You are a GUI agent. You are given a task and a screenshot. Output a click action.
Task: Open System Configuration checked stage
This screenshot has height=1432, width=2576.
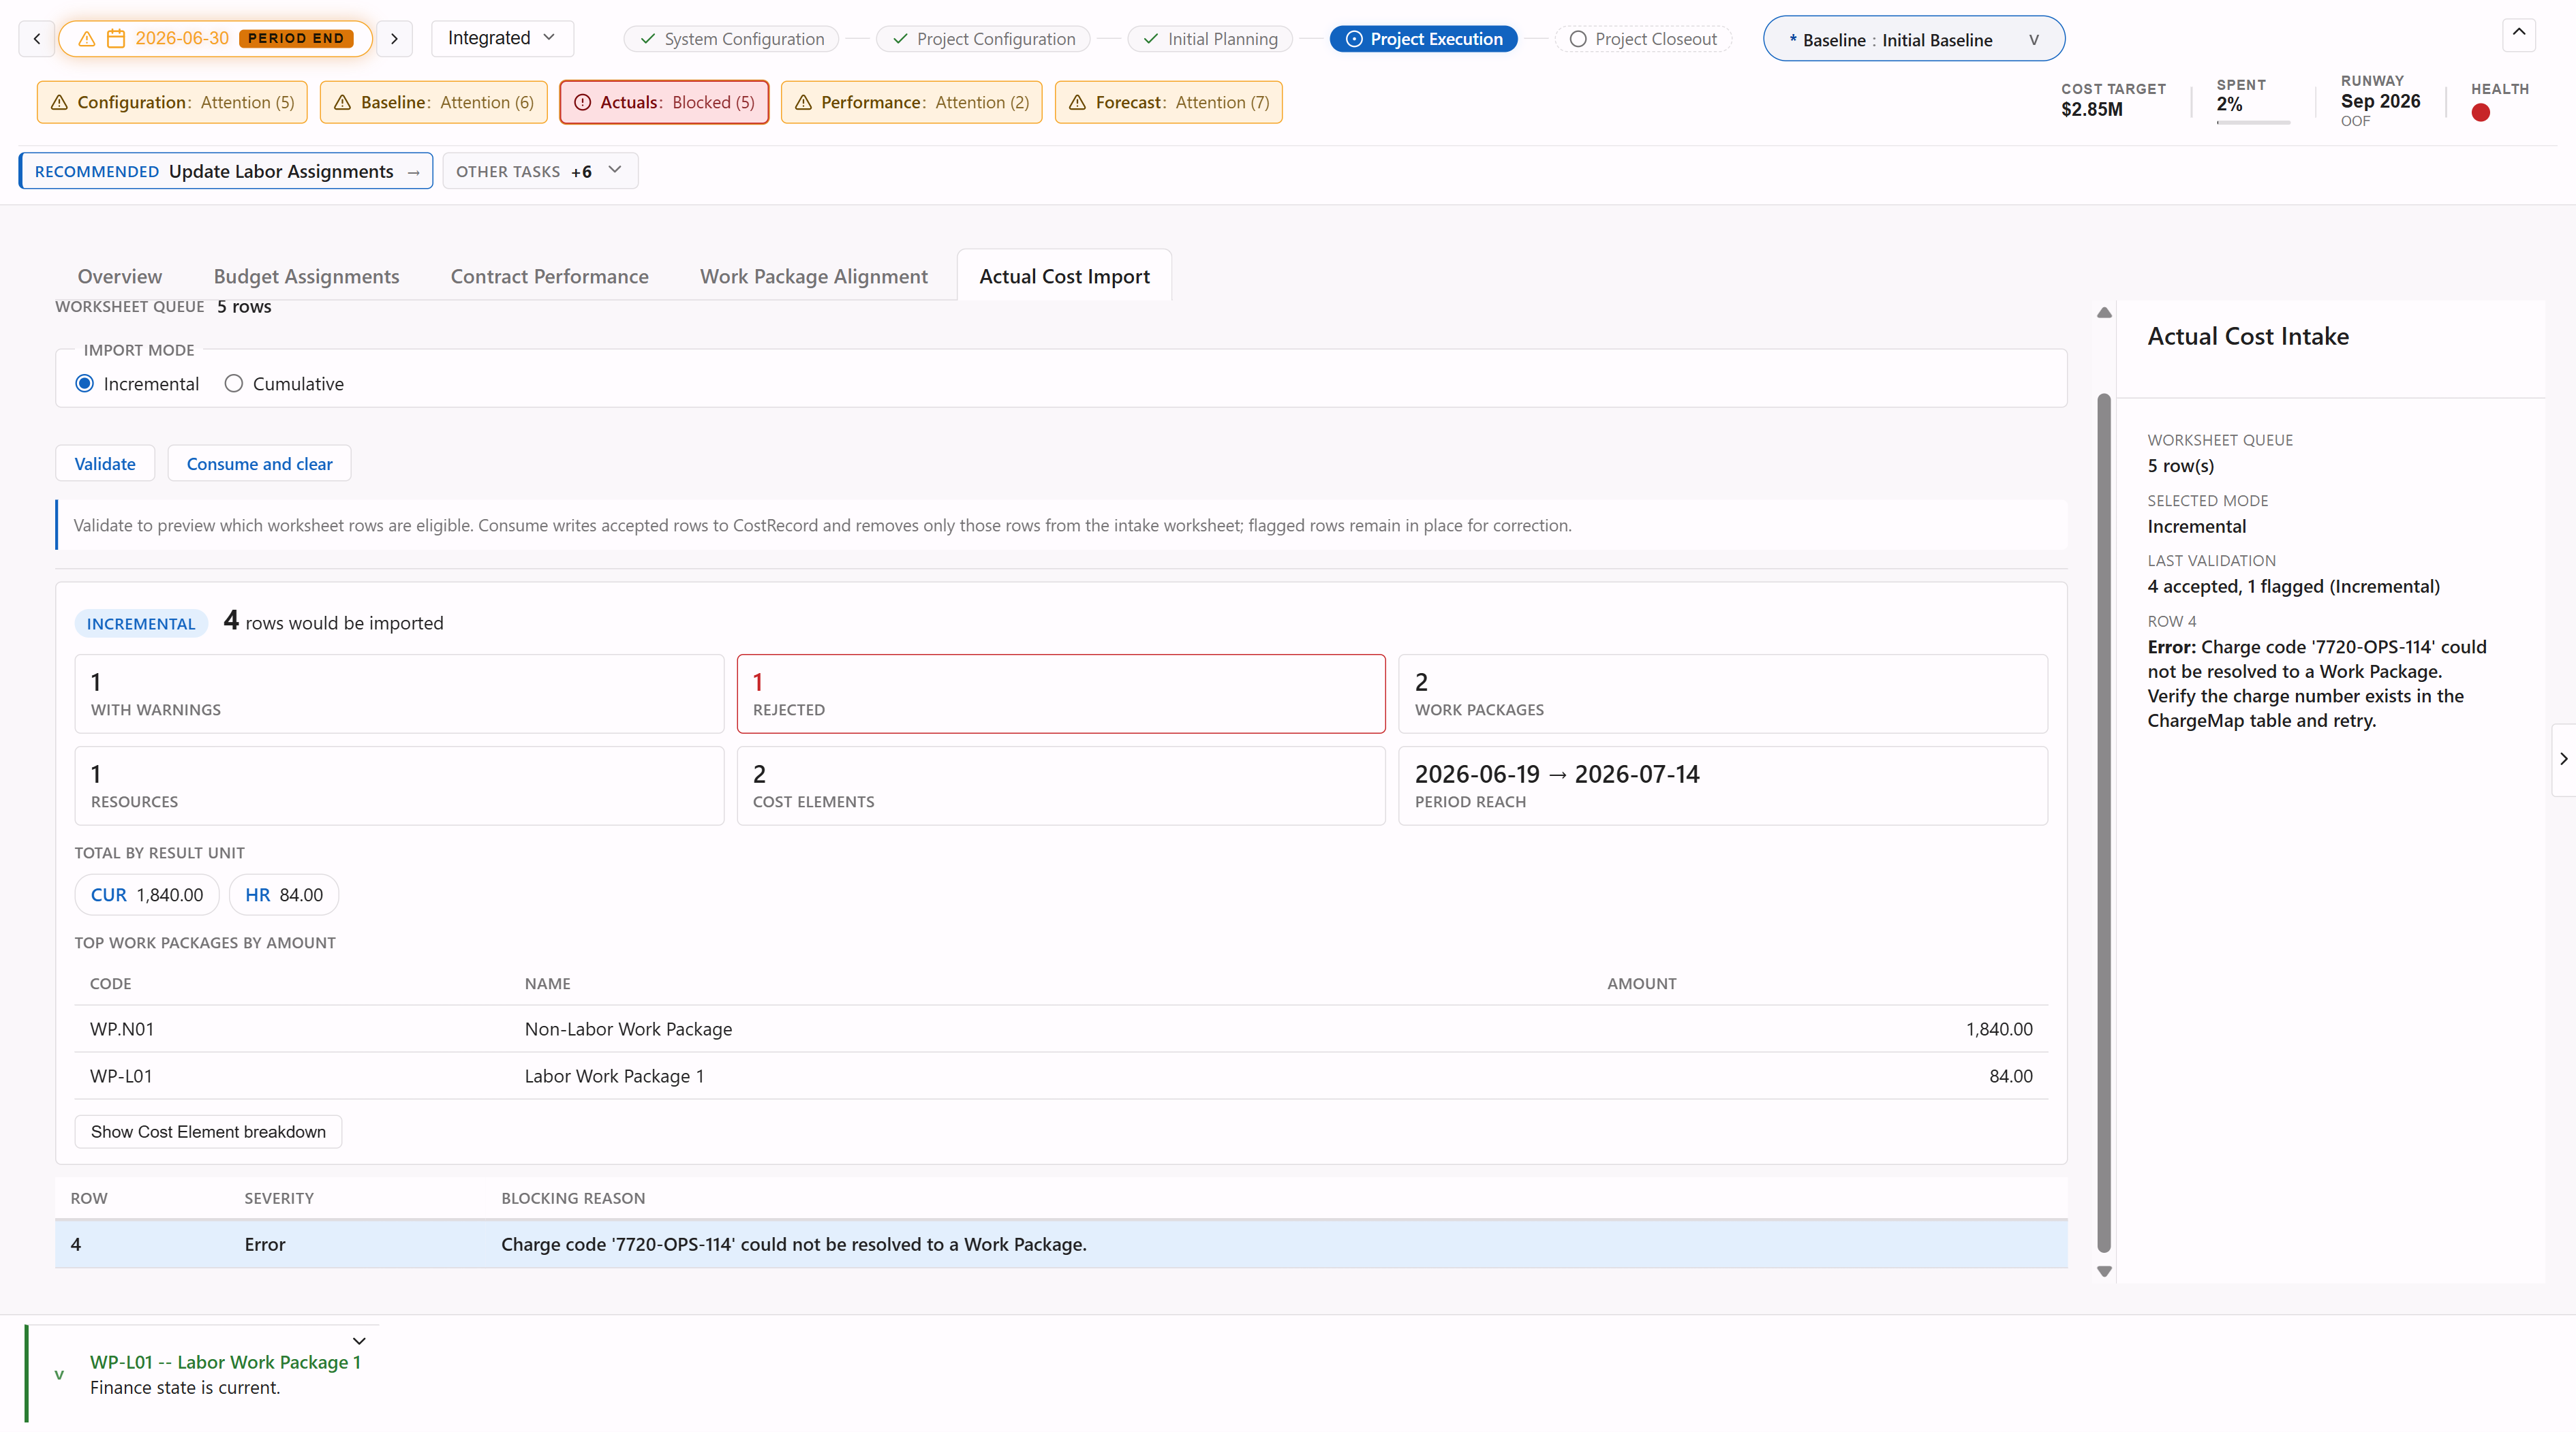click(x=732, y=39)
